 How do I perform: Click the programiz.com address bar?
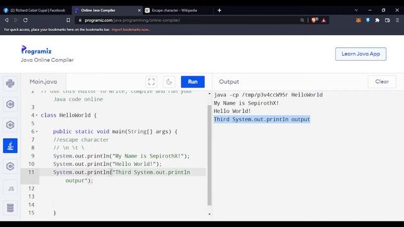point(188,20)
